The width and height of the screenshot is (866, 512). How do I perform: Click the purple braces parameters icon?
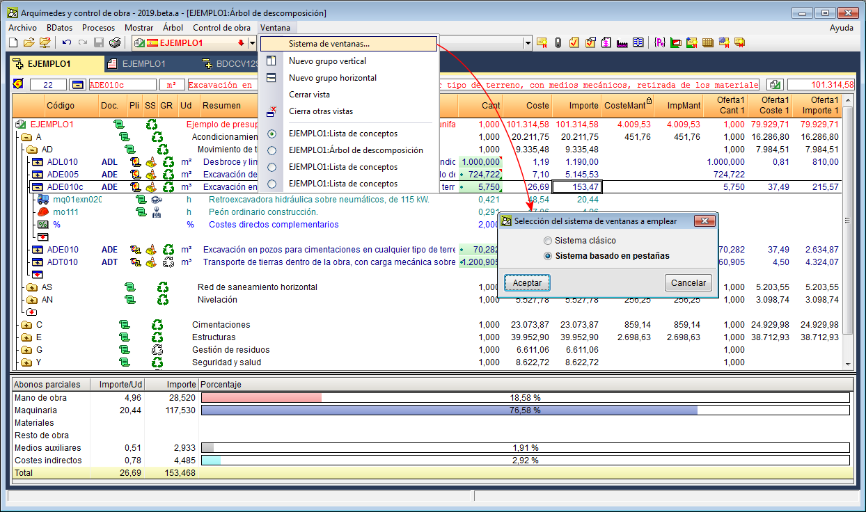pos(660,43)
